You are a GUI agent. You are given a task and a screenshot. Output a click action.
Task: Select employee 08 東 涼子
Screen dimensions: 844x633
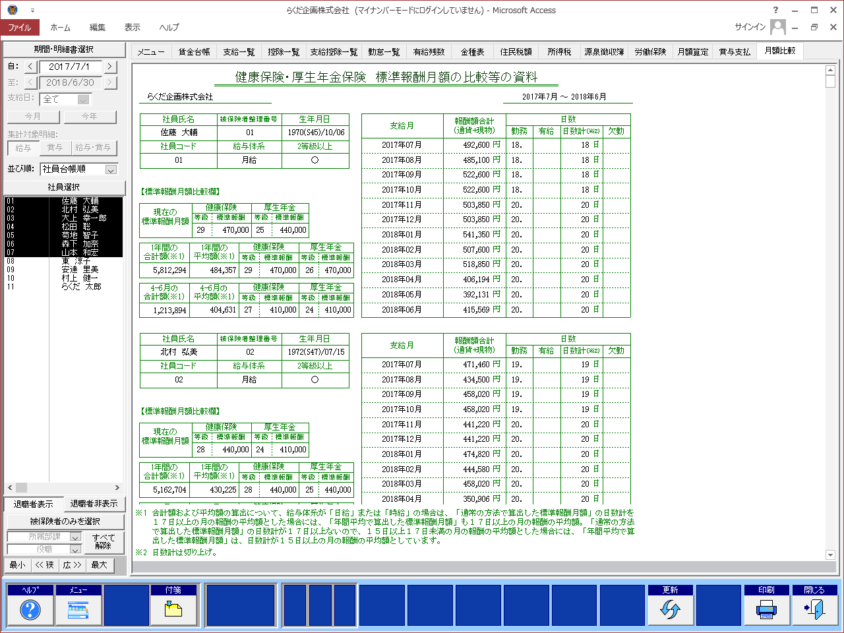pyautogui.click(x=63, y=261)
